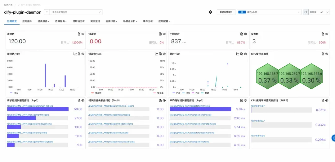Go to 应用列表 breadcrumb

tap(8, 4)
